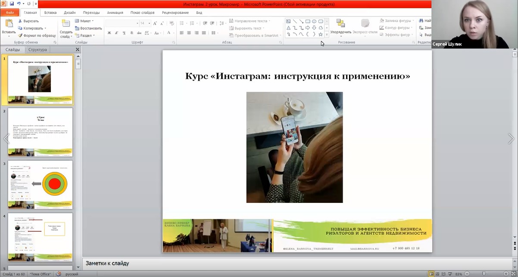Screen dimensions: 518x277
Task: Start slideshow from status bar icon
Action: pos(450,274)
